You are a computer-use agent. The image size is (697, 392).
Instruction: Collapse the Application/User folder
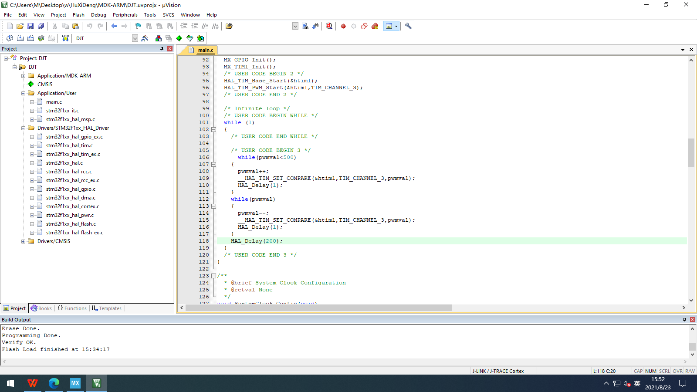pyautogui.click(x=23, y=93)
